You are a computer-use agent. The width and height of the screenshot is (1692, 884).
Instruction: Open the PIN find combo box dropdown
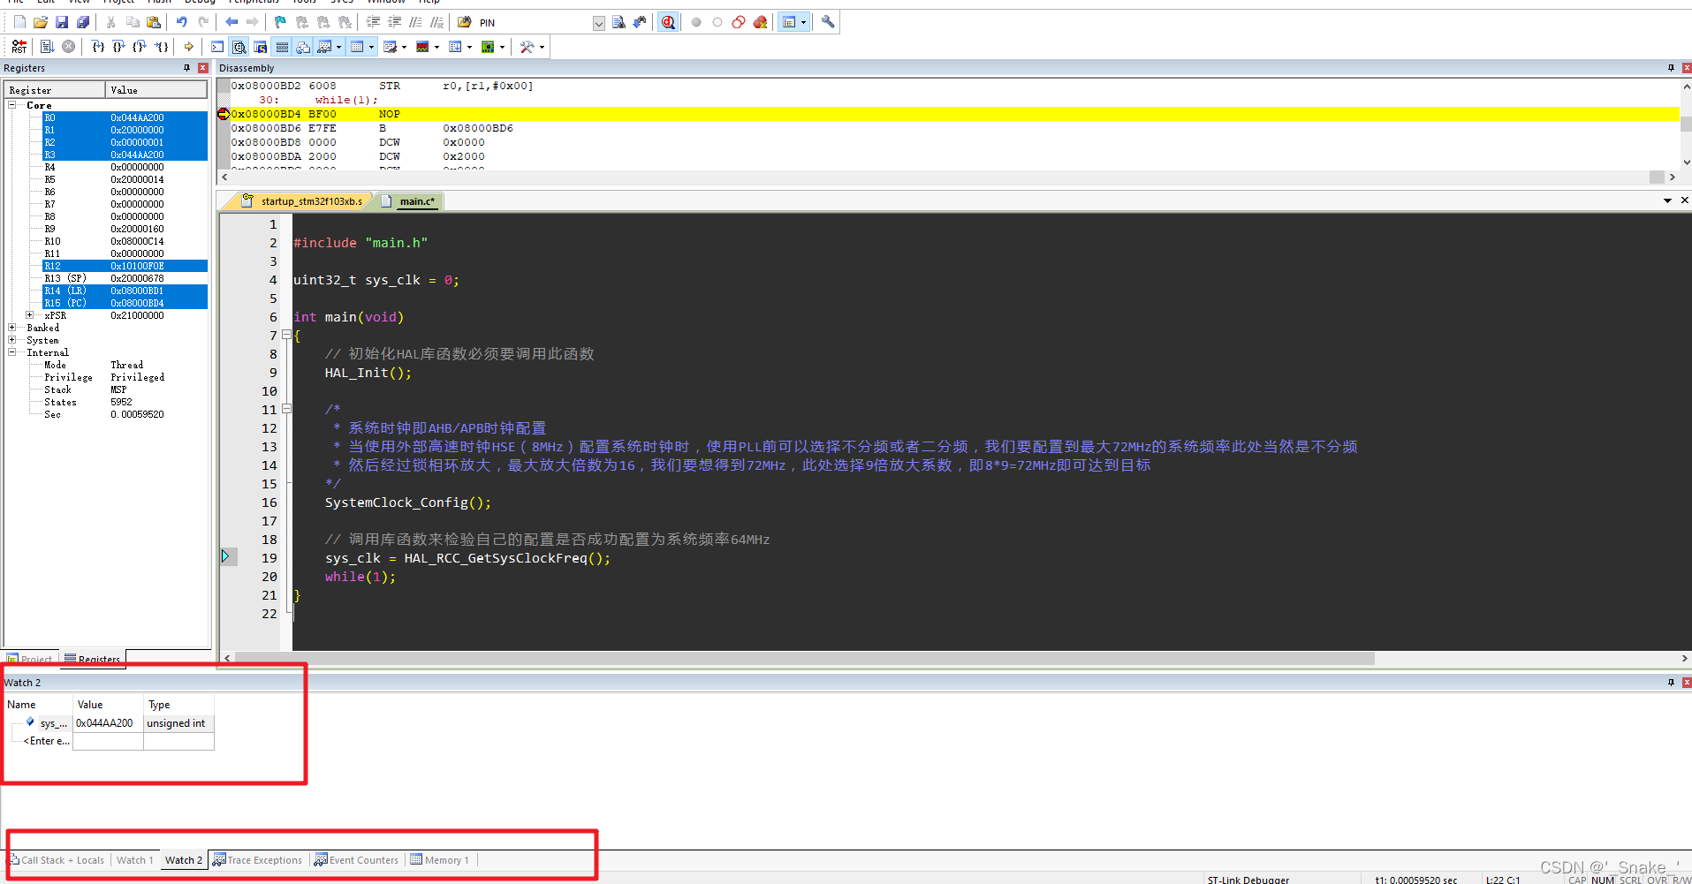click(599, 23)
